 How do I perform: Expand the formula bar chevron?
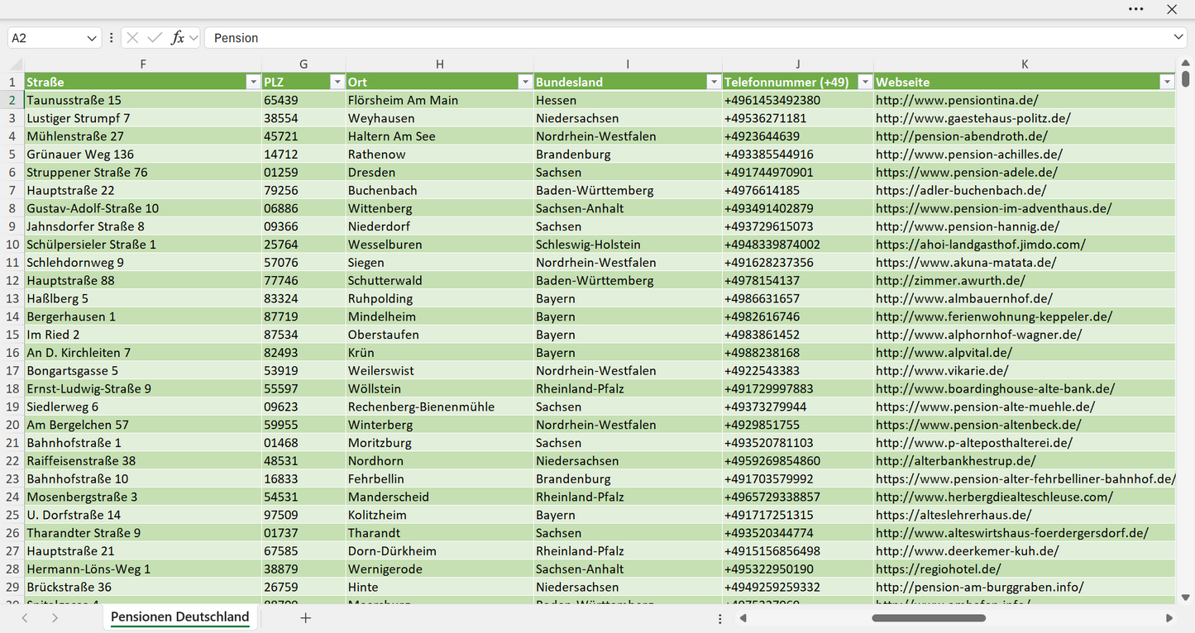(x=1178, y=38)
